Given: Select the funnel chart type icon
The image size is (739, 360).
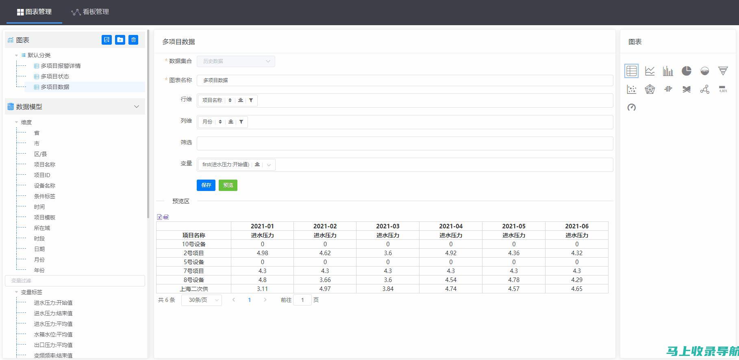Looking at the screenshot, I should [723, 71].
